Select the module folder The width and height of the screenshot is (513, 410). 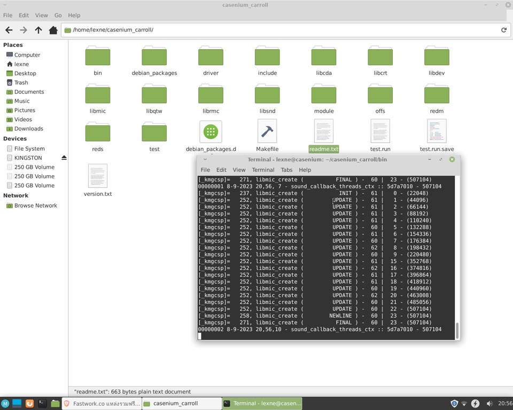[324, 99]
